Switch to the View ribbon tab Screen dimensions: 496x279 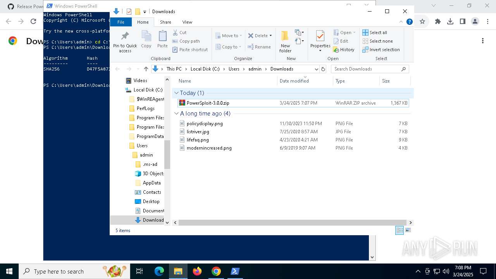187,22
